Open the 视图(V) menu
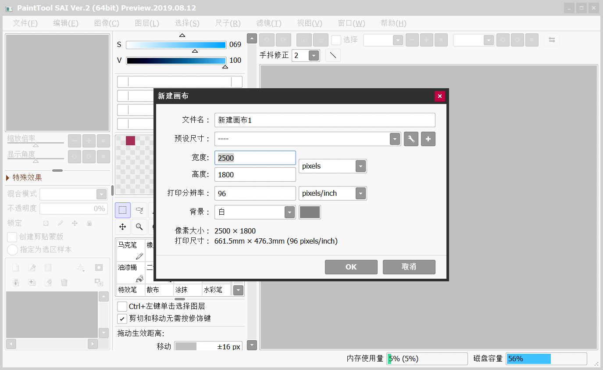The width and height of the screenshot is (603, 370). click(310, 23)
